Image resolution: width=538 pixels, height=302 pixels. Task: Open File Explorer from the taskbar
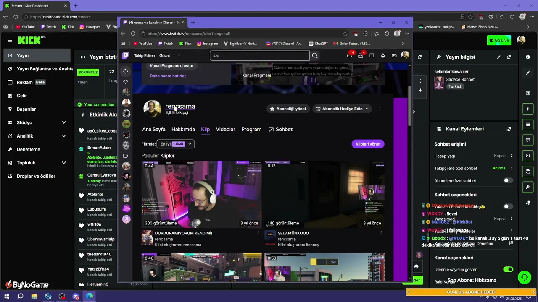[x=34, y=297]
